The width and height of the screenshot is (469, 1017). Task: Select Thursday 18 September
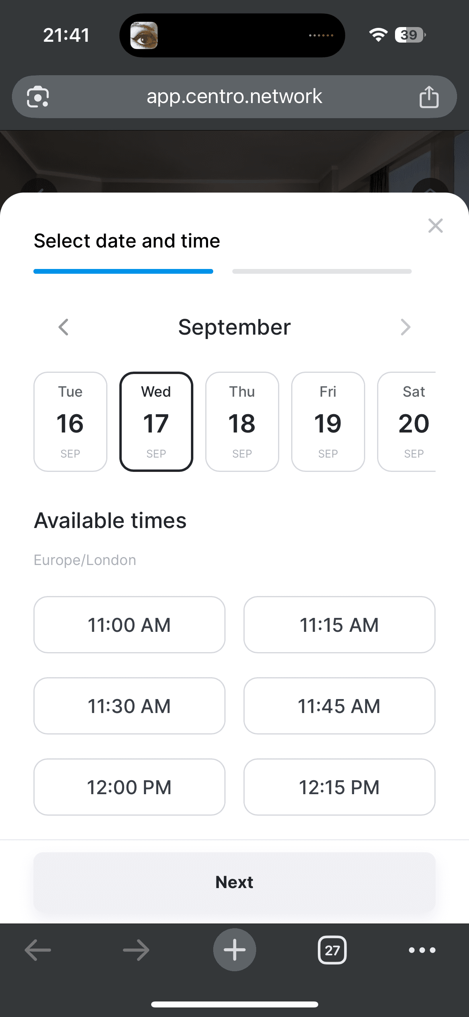coord(242,422)
